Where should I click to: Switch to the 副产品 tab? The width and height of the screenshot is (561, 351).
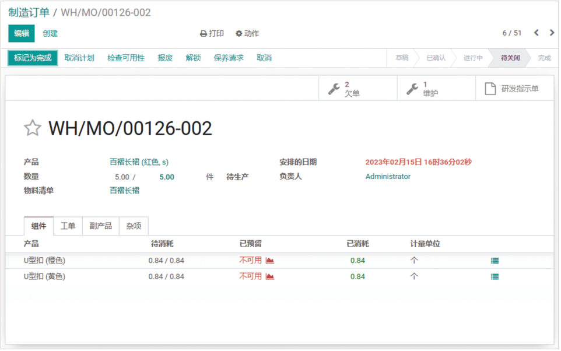101,226
